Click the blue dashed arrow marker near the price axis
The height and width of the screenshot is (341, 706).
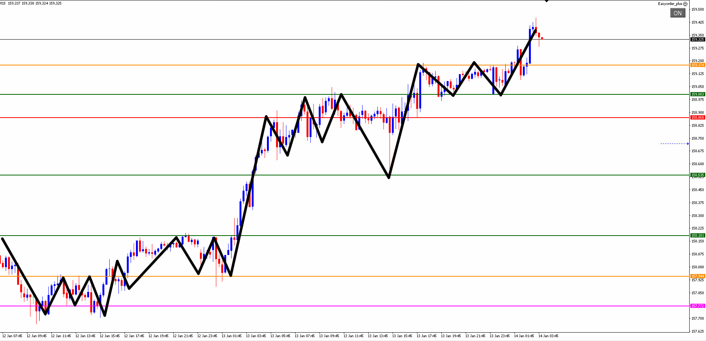click(x=674, y=144)
